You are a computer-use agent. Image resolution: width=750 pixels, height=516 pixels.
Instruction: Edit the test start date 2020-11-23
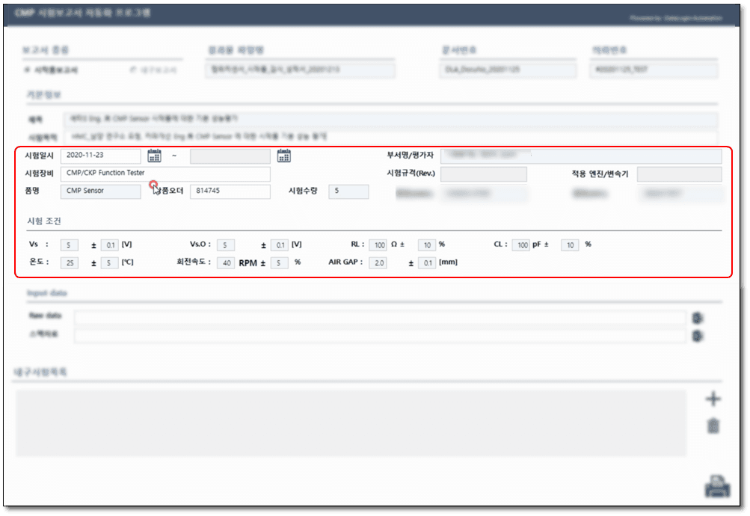click(100, 156)
